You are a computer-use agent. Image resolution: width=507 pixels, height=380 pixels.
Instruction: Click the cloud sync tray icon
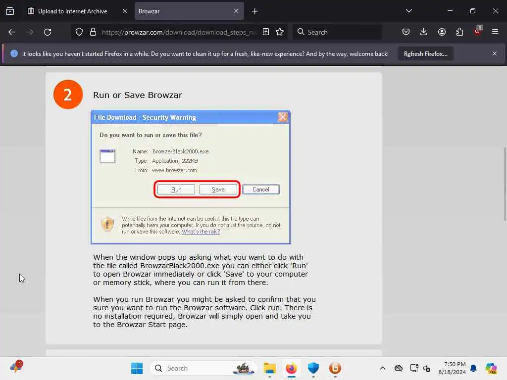point(399,368)
